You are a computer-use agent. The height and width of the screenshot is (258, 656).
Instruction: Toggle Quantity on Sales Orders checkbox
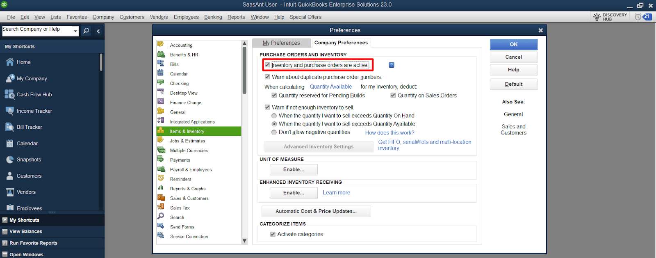(393, 95)
